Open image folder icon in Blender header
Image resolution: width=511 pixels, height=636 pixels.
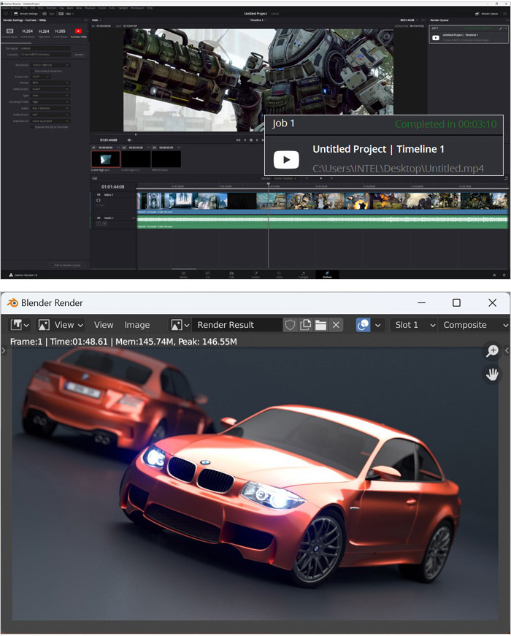[x=320, y=325]
